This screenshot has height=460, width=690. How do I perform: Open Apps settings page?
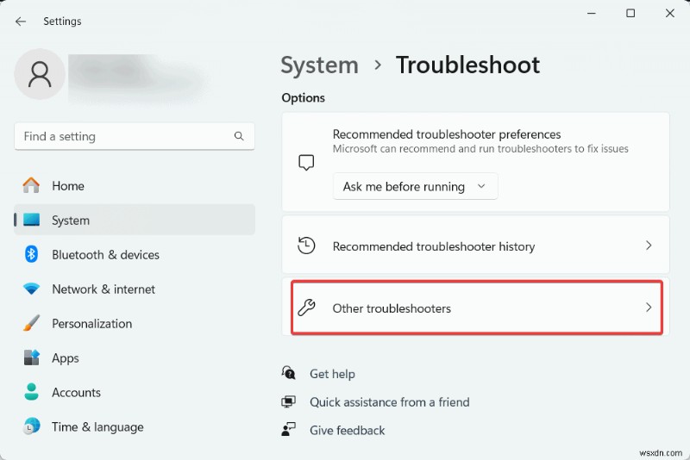point(135,357)
